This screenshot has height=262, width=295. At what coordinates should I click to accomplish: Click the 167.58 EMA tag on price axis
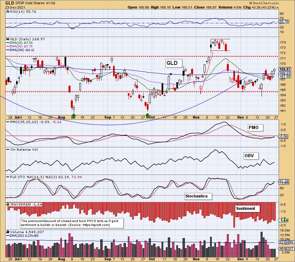click(x=285, y=76)
